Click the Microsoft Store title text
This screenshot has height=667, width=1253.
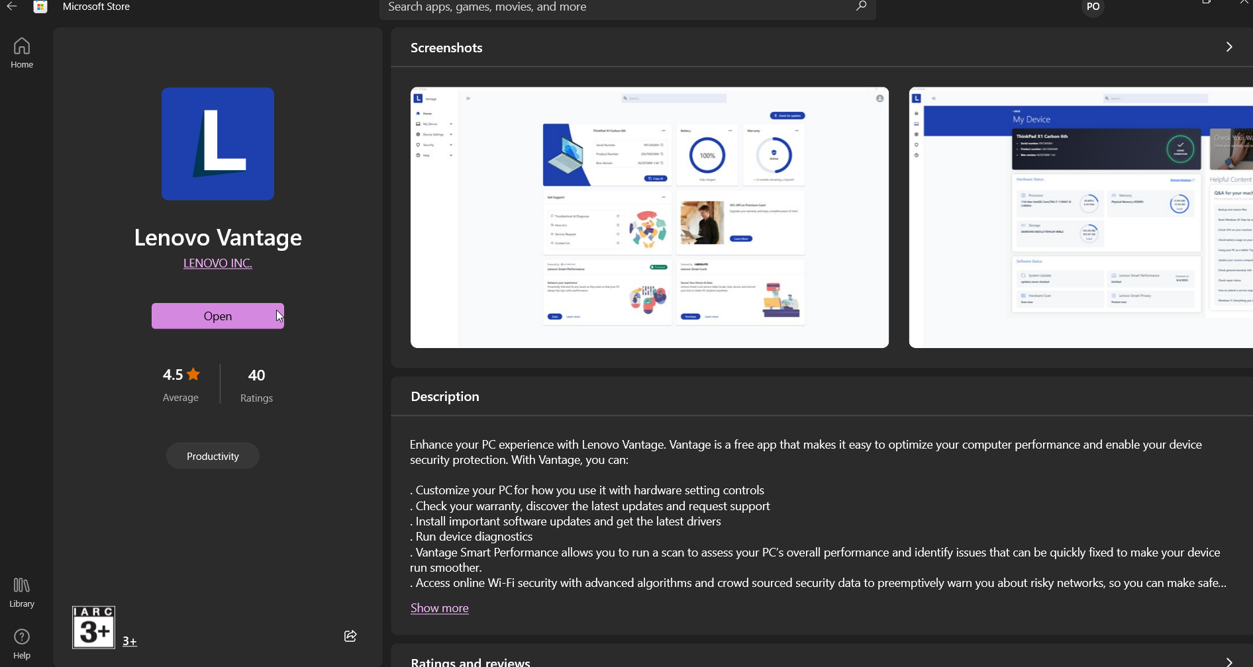pos(96,7)
